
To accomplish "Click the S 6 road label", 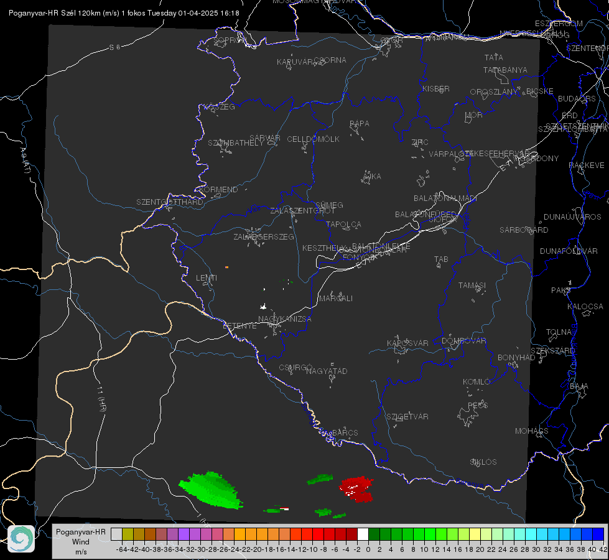I will pos(114,47).
